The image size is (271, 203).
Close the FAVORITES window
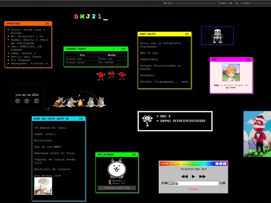47,24
